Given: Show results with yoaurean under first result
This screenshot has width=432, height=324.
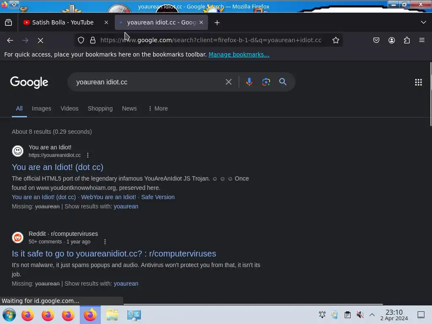Looking at the screenshot, I should click(x=126, y=207).
